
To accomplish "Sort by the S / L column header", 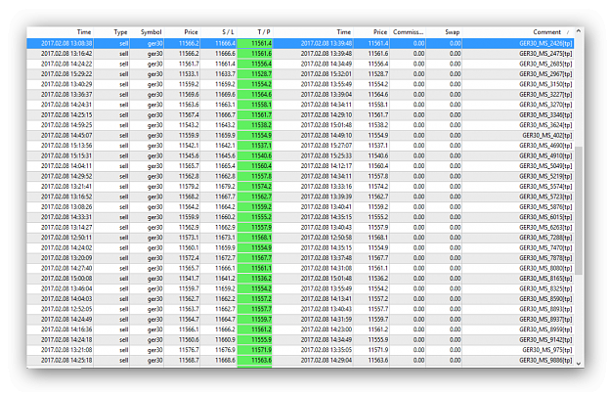I will [228, 32].
